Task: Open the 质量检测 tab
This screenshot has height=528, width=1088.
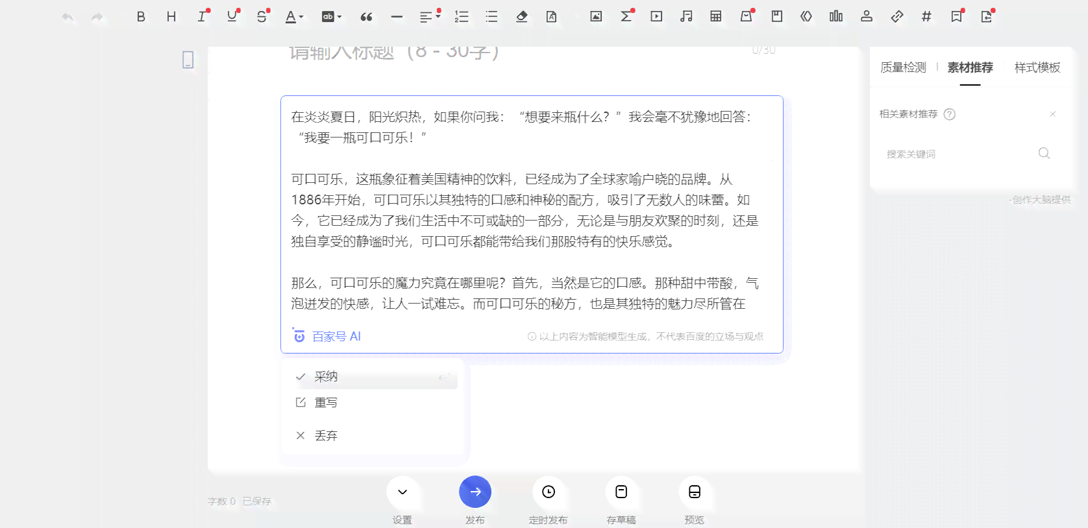Action: click(x=903, y=67)
